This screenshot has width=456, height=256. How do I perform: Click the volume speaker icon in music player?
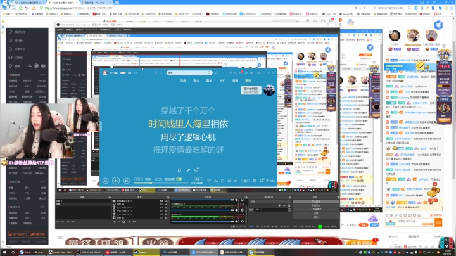[x=236, y=181]
